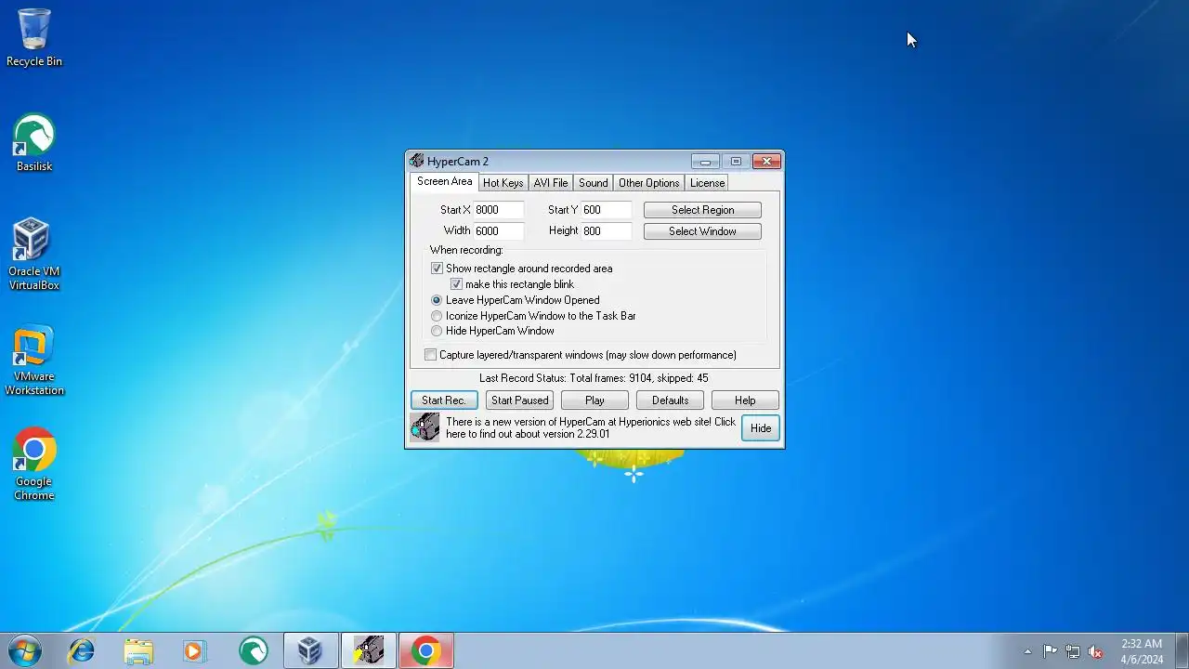Reset settings with Defaults button
Screen dimensions: 1189x669
pyautogui.click(x=670, y=400)
